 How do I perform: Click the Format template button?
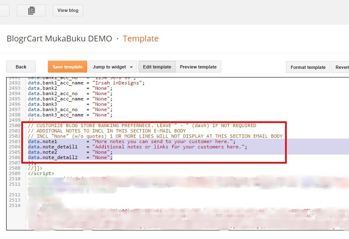[308, 67]
